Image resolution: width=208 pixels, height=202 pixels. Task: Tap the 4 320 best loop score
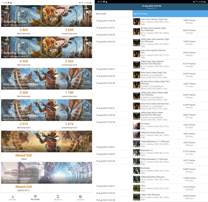pyautogui.click(x=24, y=61)
